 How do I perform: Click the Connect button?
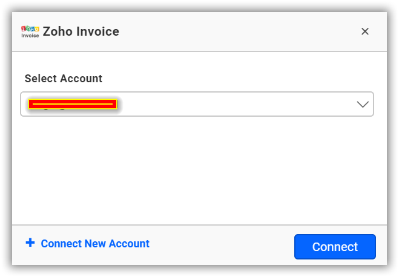point(335,247)
